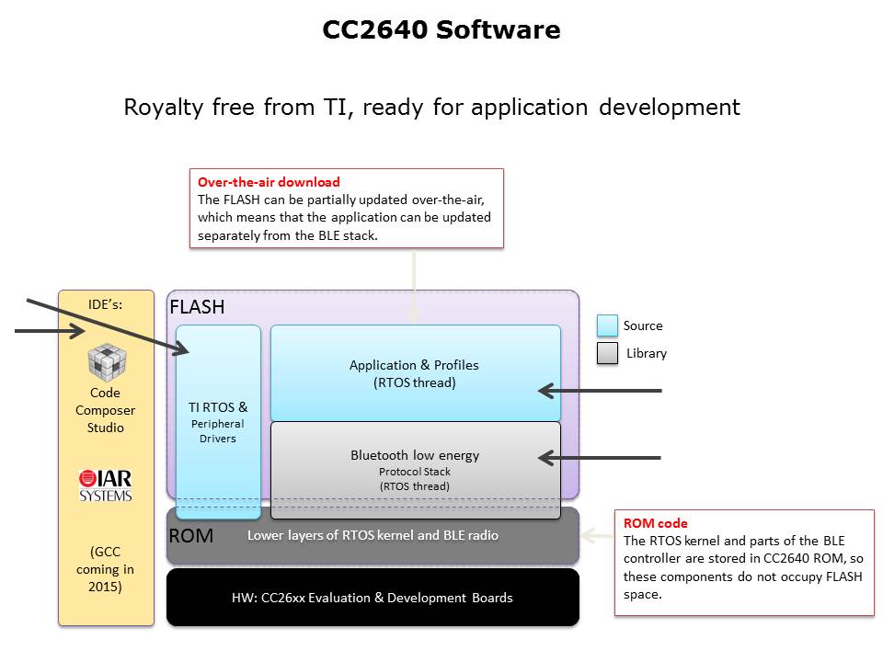Select the Application & Profiles block

[415, 372]
